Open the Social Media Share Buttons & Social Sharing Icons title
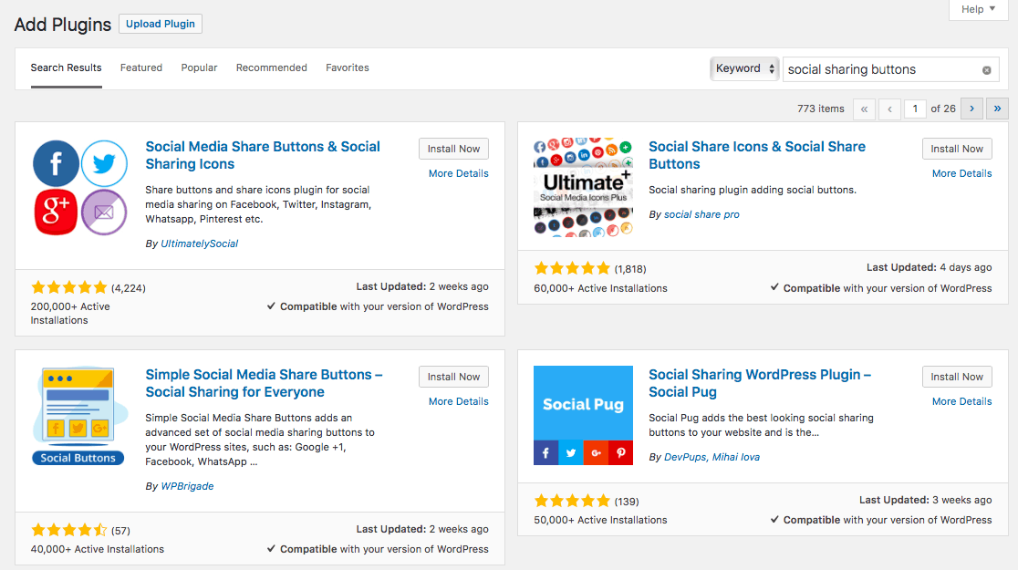 point(263,155)
